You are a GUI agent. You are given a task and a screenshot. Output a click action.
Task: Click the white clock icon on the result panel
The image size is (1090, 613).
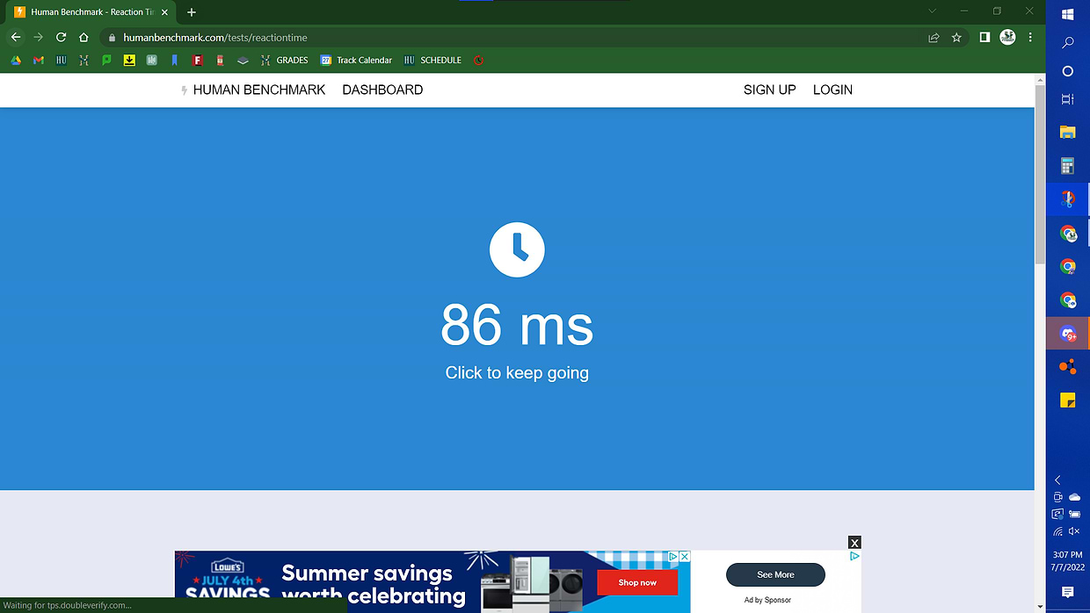517,250
